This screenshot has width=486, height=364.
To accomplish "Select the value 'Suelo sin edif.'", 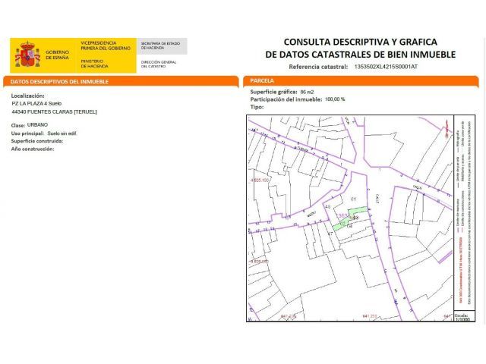I will (x=62, y=133).
